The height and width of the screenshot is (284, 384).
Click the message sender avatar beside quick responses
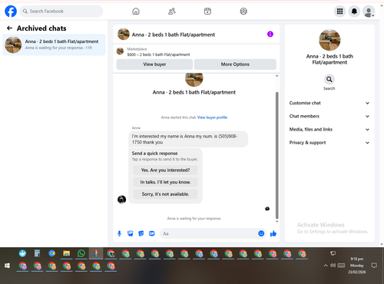point(121,200)
